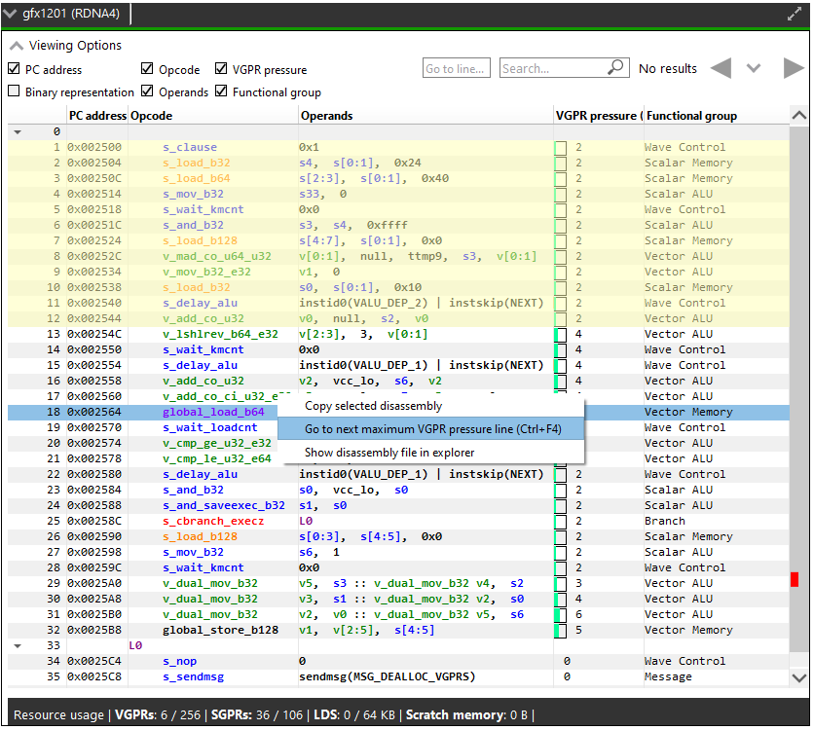Click the Go to line input field
Screen dimensions: 814x730
pos(455,68)
